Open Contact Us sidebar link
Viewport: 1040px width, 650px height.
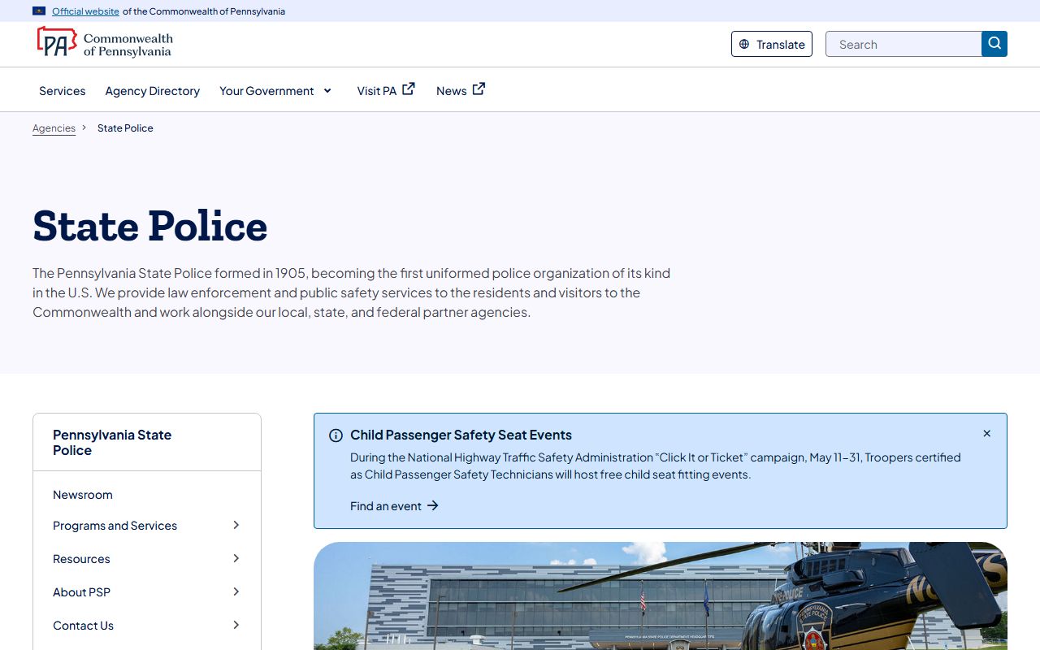(83, 626)
